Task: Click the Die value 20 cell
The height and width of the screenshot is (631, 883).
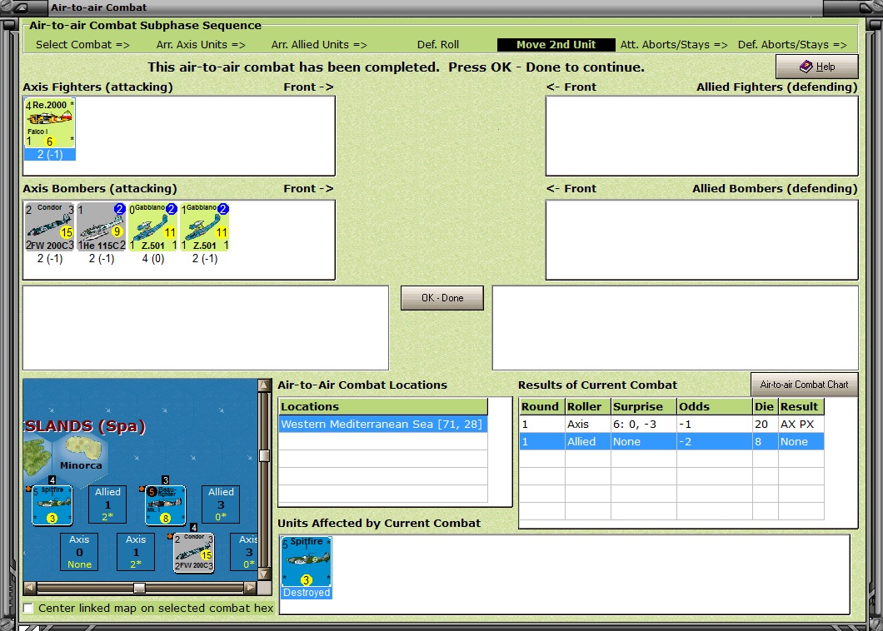Action: pos(766,424)
